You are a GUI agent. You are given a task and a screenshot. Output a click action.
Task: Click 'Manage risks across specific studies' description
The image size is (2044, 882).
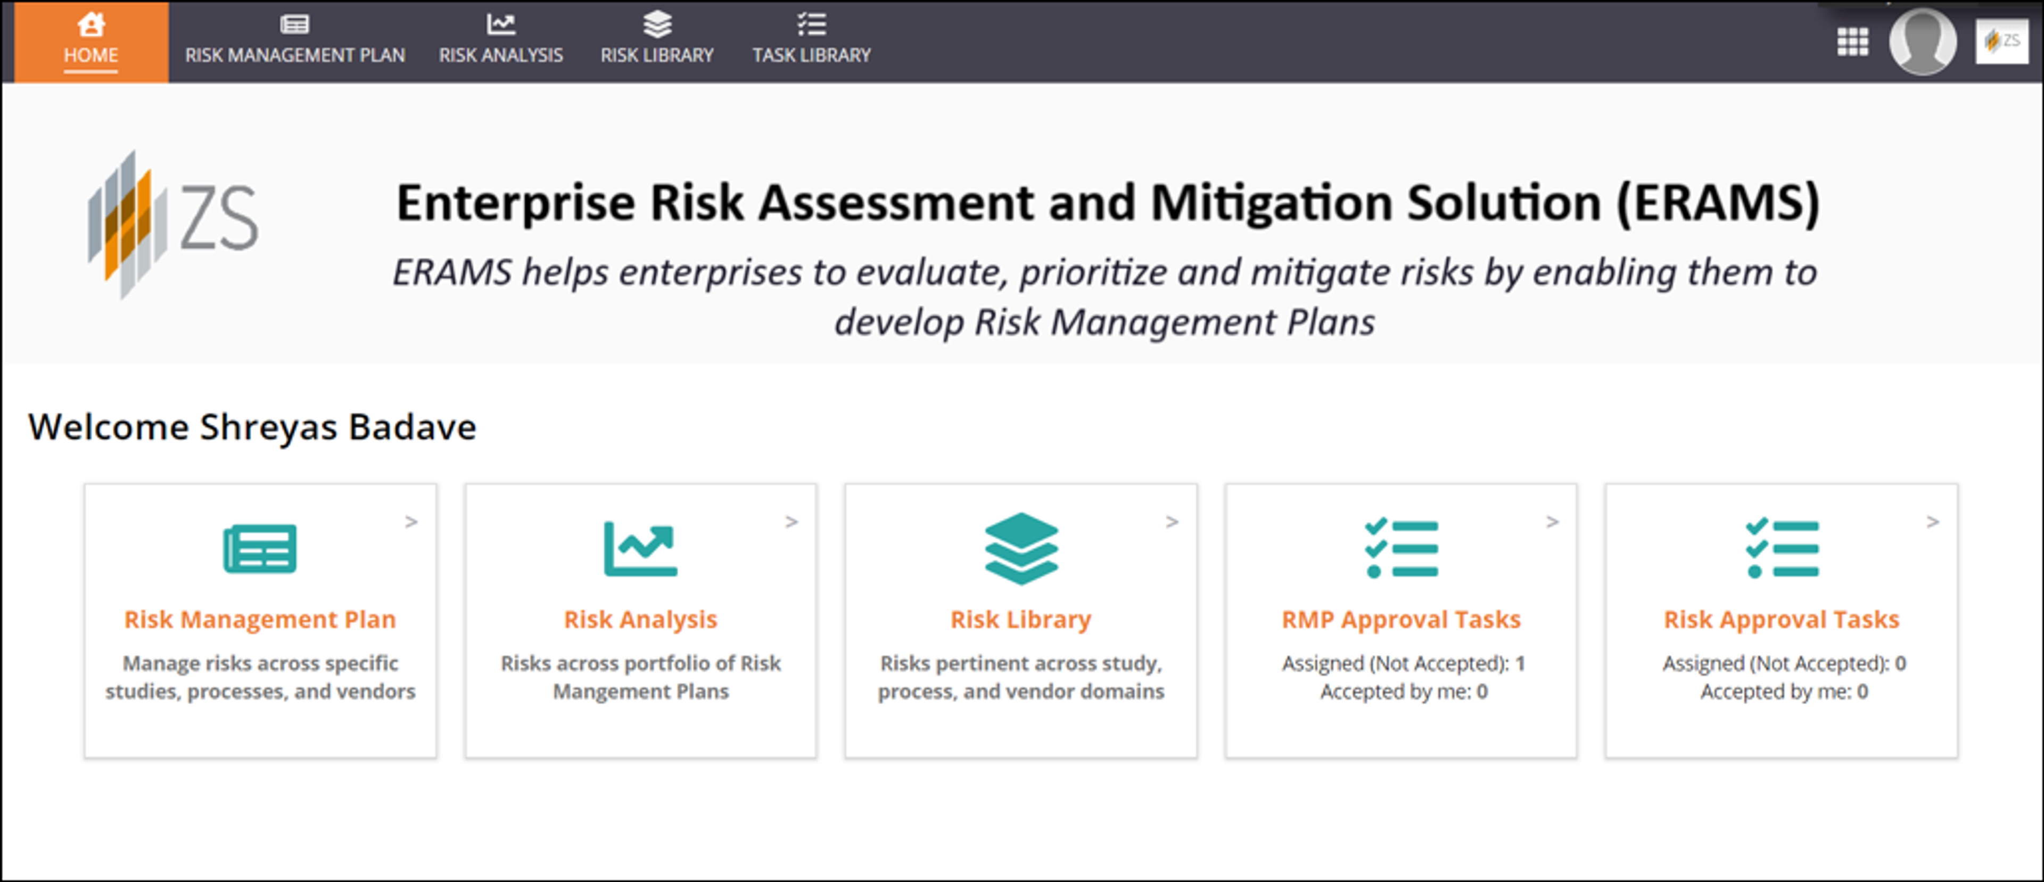260,677
